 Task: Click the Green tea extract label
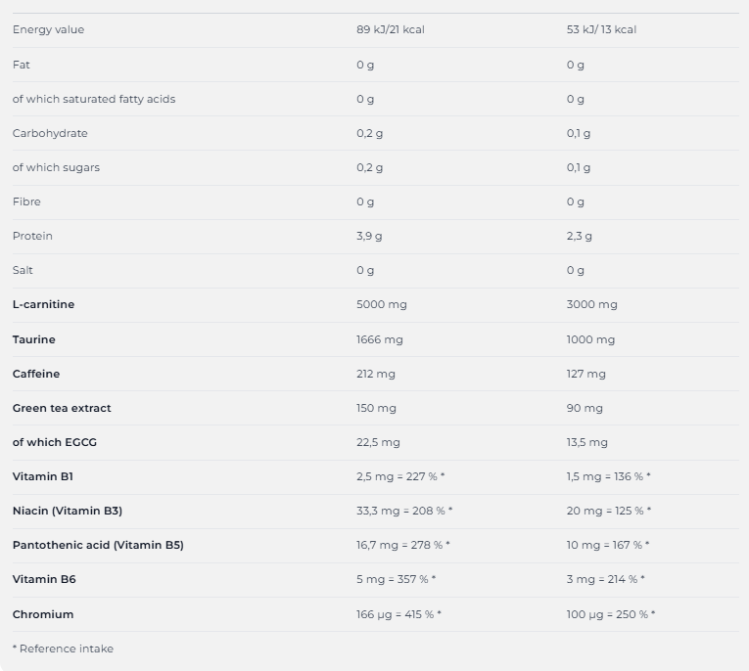[x=62, y=408]
